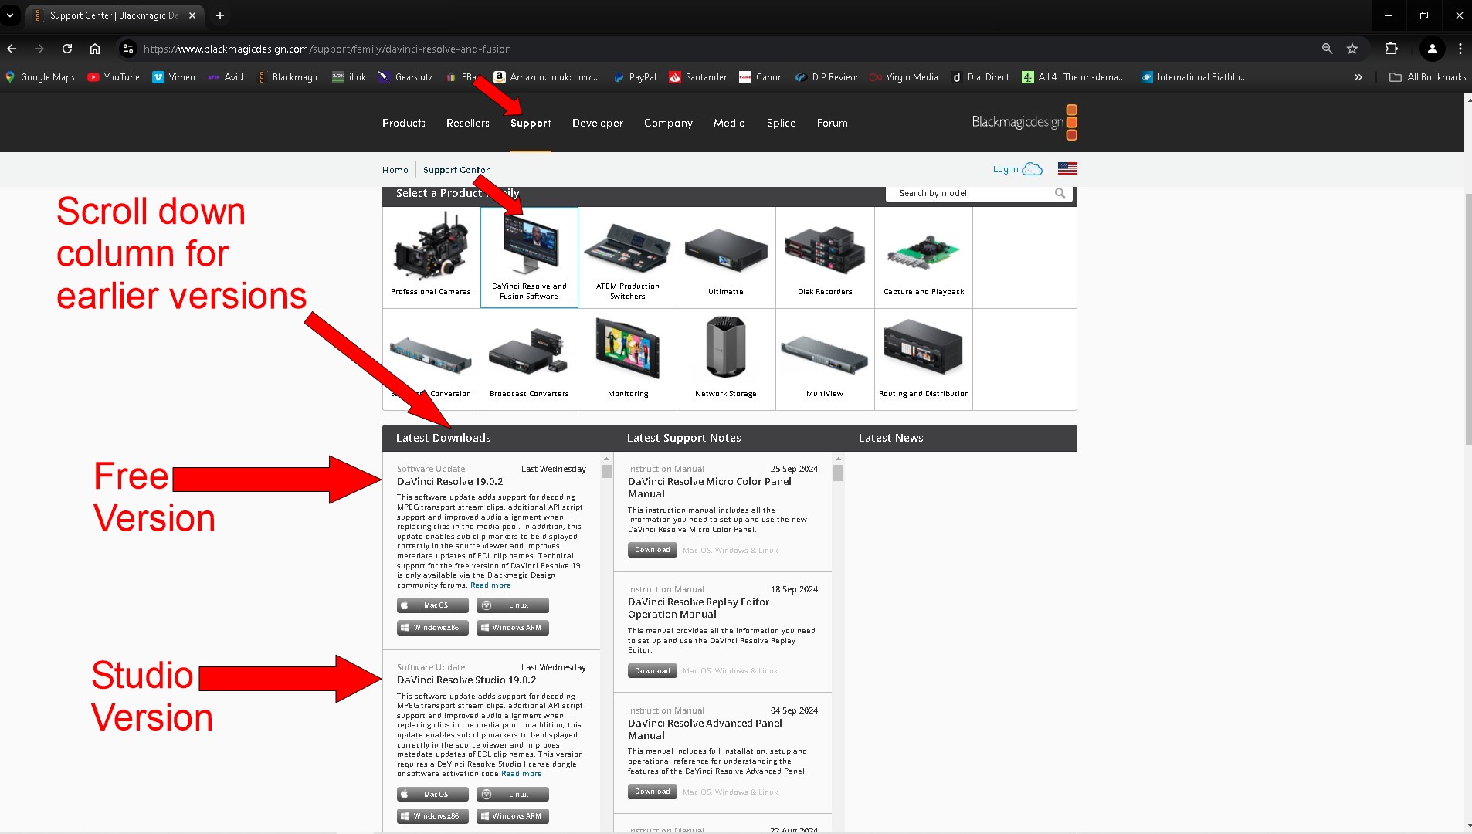Click the Blackmagicdesign logo
The height and width of the screenshot is (834, 1472).
(x=1024, y=122)
